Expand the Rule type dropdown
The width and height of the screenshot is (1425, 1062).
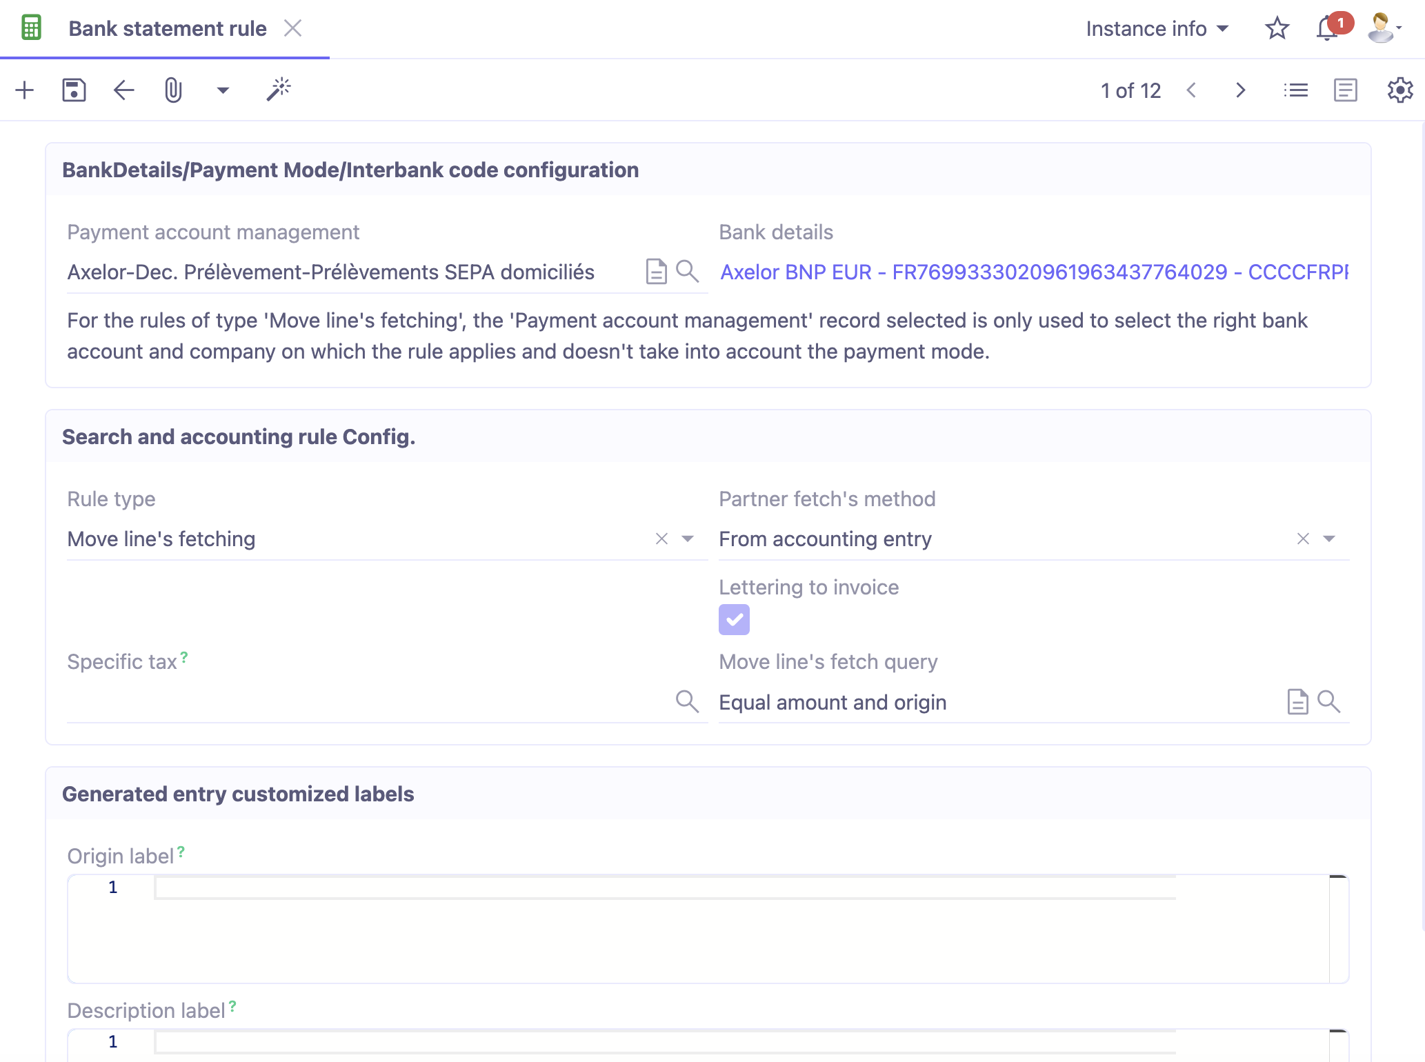click(x=687, y=539)
